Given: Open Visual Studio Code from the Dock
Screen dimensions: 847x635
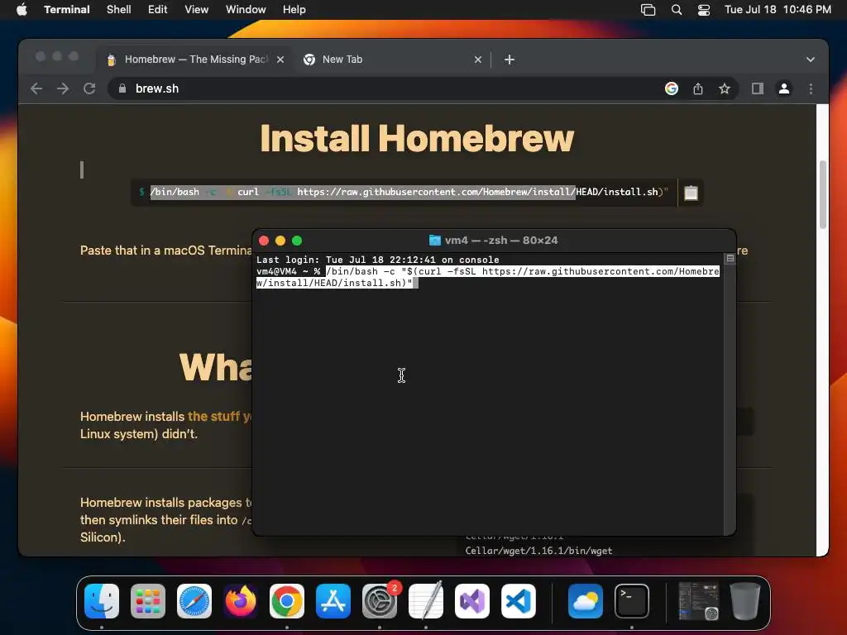Looking at the screenshot, I should pyautogui.click(x=519, y=601).
